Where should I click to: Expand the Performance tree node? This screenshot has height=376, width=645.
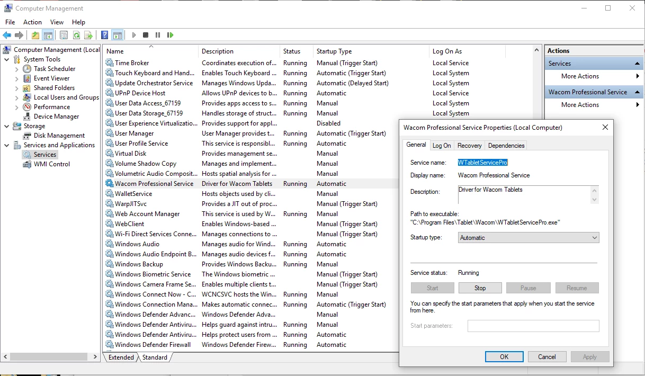(x=17, y=107)
